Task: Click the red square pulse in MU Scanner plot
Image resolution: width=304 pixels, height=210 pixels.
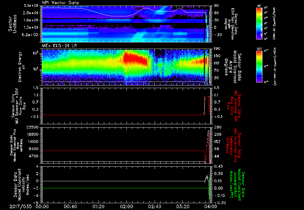Action: click(207, 106)
